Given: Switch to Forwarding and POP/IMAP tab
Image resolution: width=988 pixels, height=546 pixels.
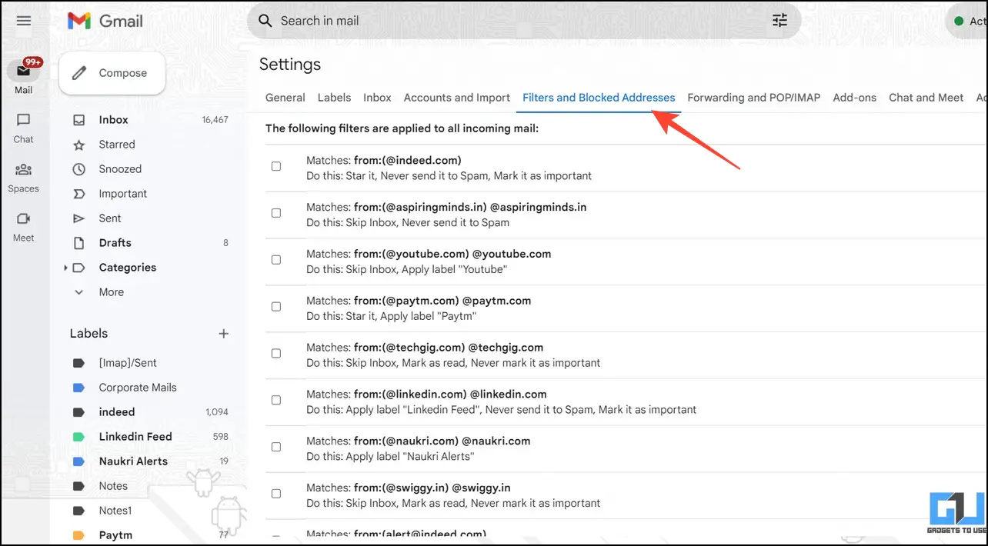Looking at the screenshot, I should (x=753, y=98).
